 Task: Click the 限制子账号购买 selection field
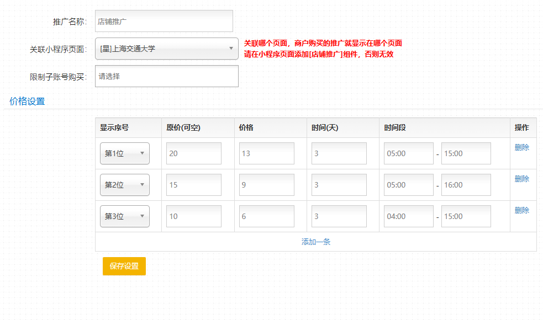pyautogui.click(x=166, y=76)
